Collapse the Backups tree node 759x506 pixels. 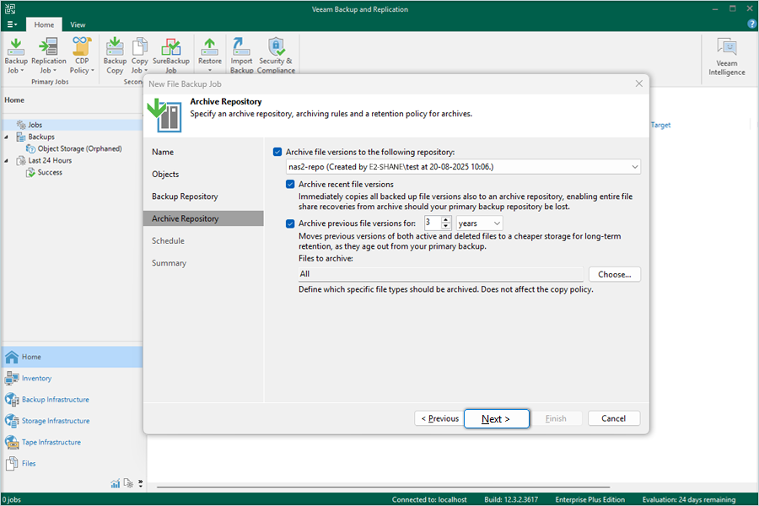pyautogui.click(x=6, y=137)
